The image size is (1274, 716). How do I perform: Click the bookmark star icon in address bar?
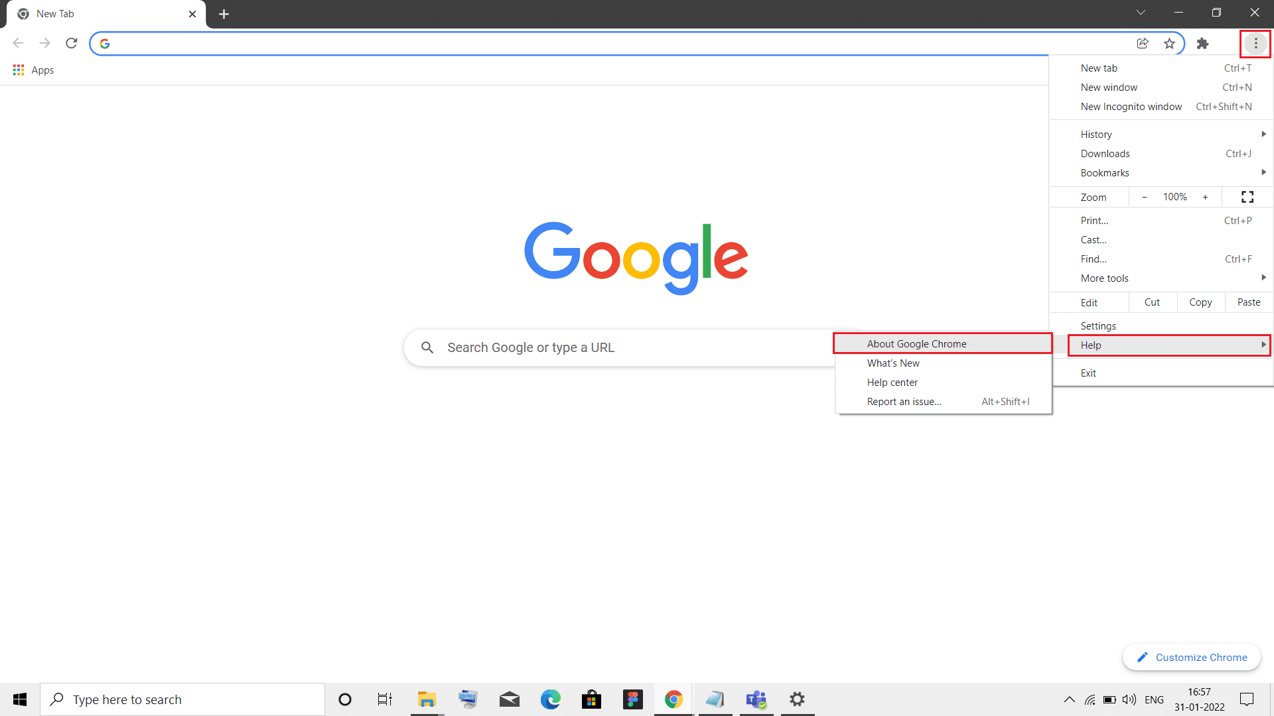(x=1170, y=43)
